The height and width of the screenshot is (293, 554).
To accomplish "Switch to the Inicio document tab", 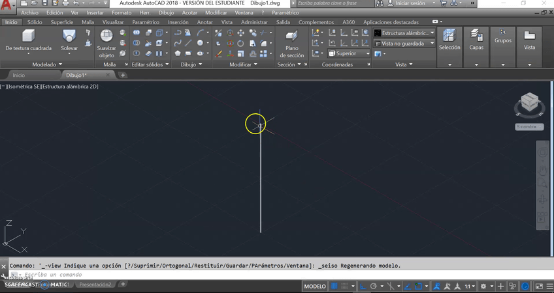I will (19, 75).
